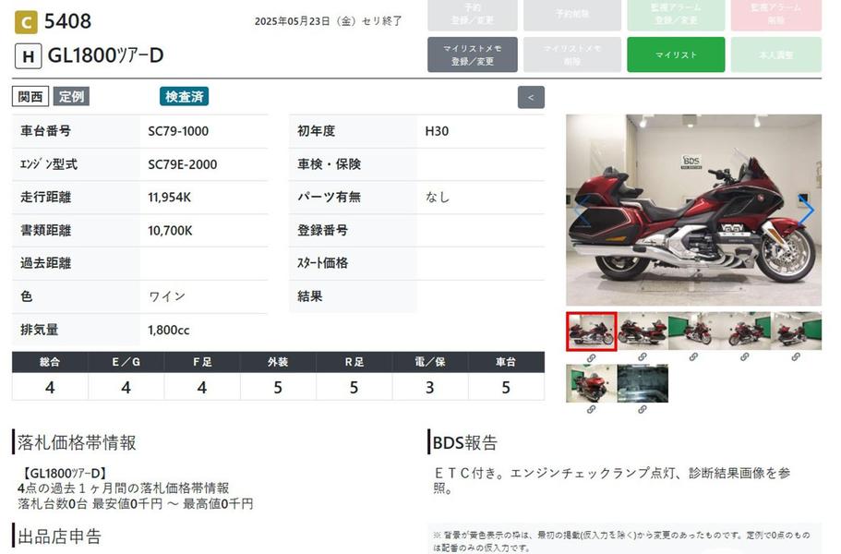The width and height of the screenshot is (841, 554).
Task: Open the dark diagnostic result thumbnail
Action: tap(643, 383)
